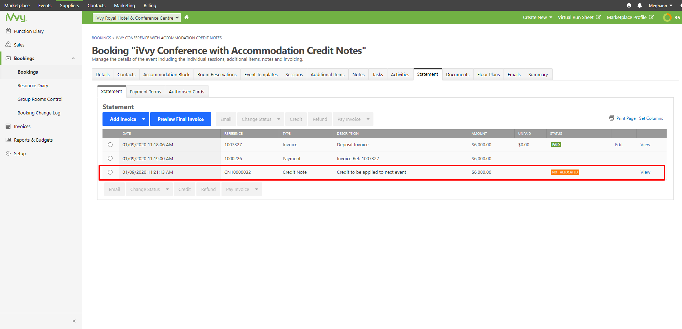
Task: Click Virtual Run Sheet external link icon
Action: (x=598, y=17)
